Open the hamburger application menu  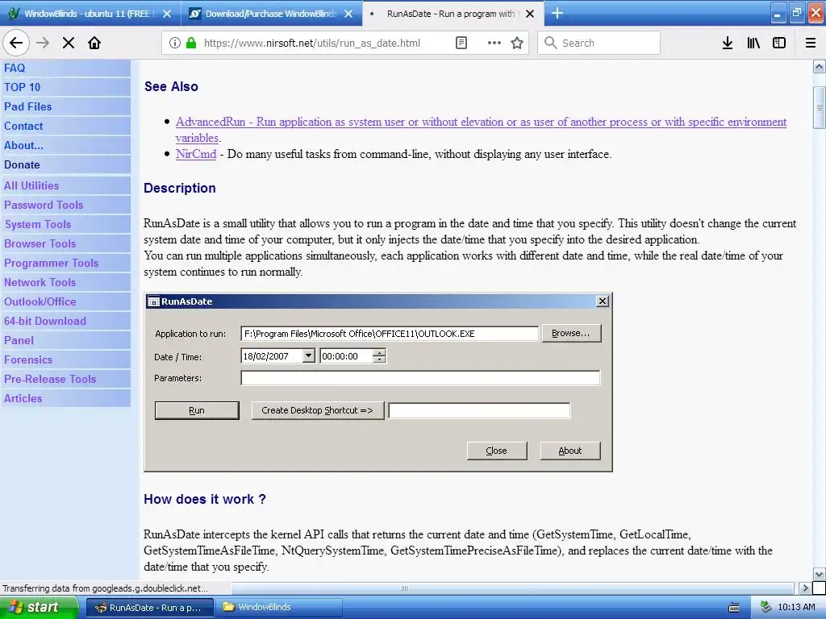pos(811,43)
